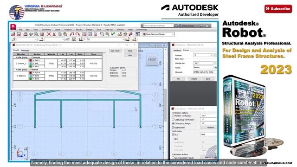The width and height of the screenshot is (297, 167).
Task: Click the Cut scissors icon
Action: tap(54, 34)
